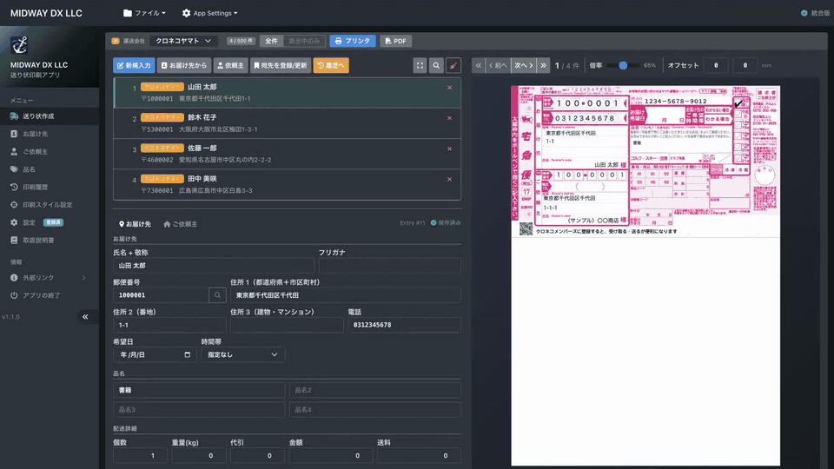Click 宛先を登録/更新 button
The width and height of the screenshot is (834, 469).
(281, 65)
